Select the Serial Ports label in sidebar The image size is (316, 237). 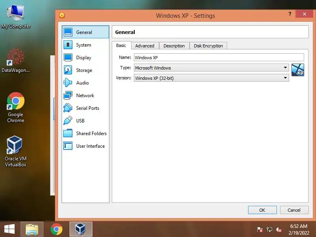pyautogui.click(x=88, y=108)
